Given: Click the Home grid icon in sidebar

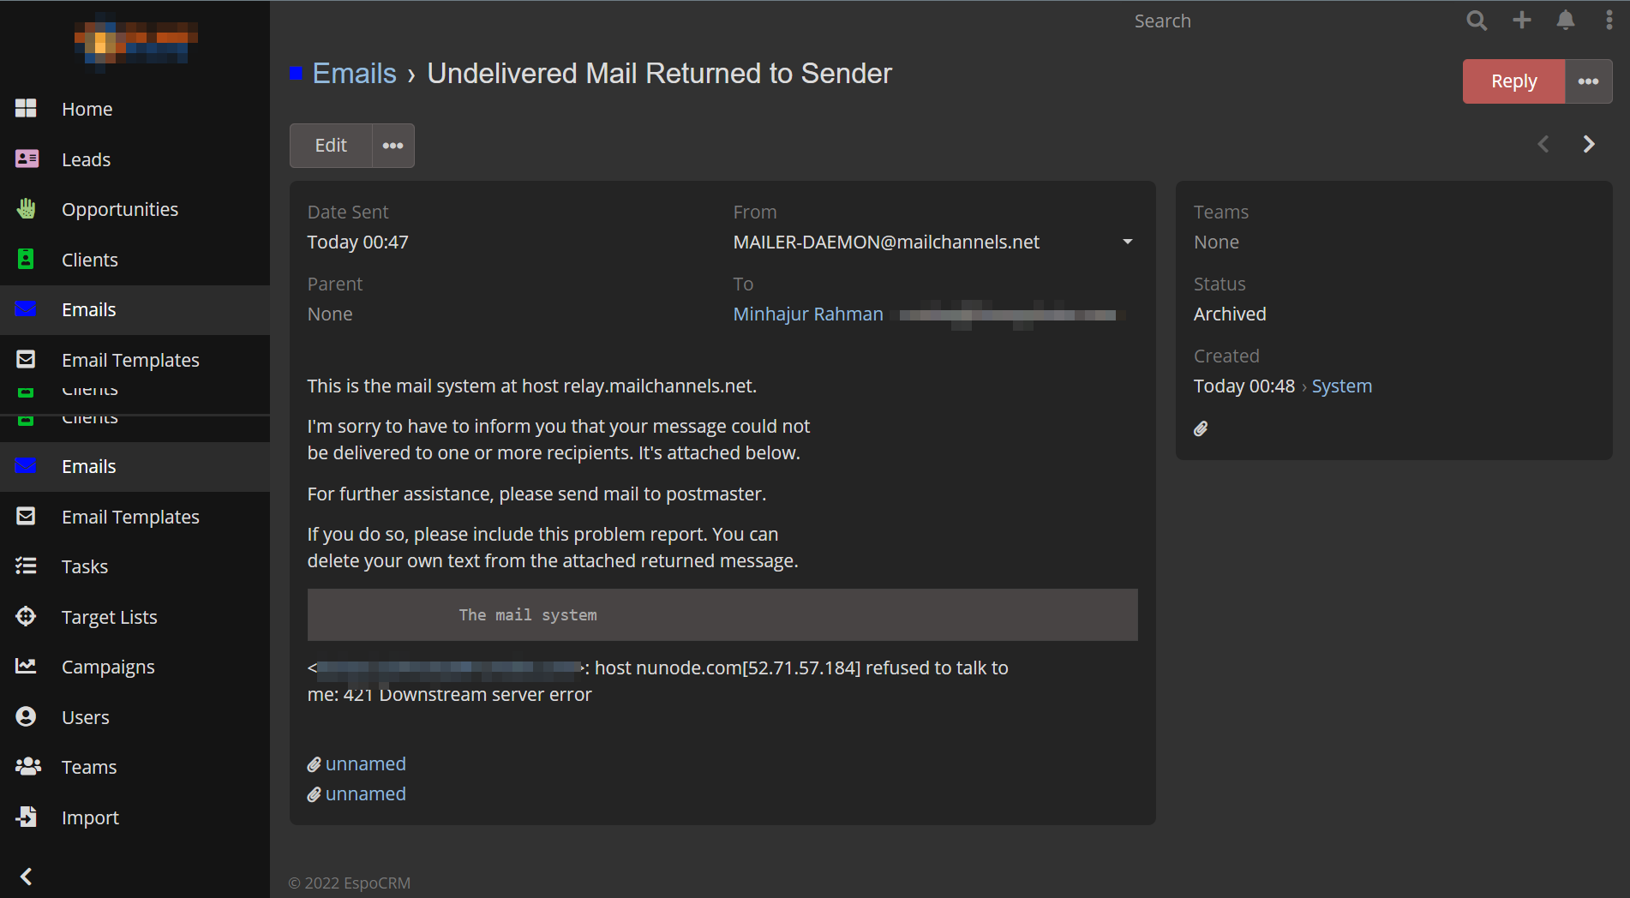Looking at the screenshot, I should point(26,109).
